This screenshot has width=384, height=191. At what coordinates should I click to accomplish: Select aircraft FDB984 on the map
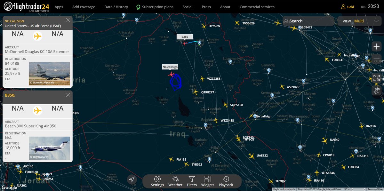343,167
